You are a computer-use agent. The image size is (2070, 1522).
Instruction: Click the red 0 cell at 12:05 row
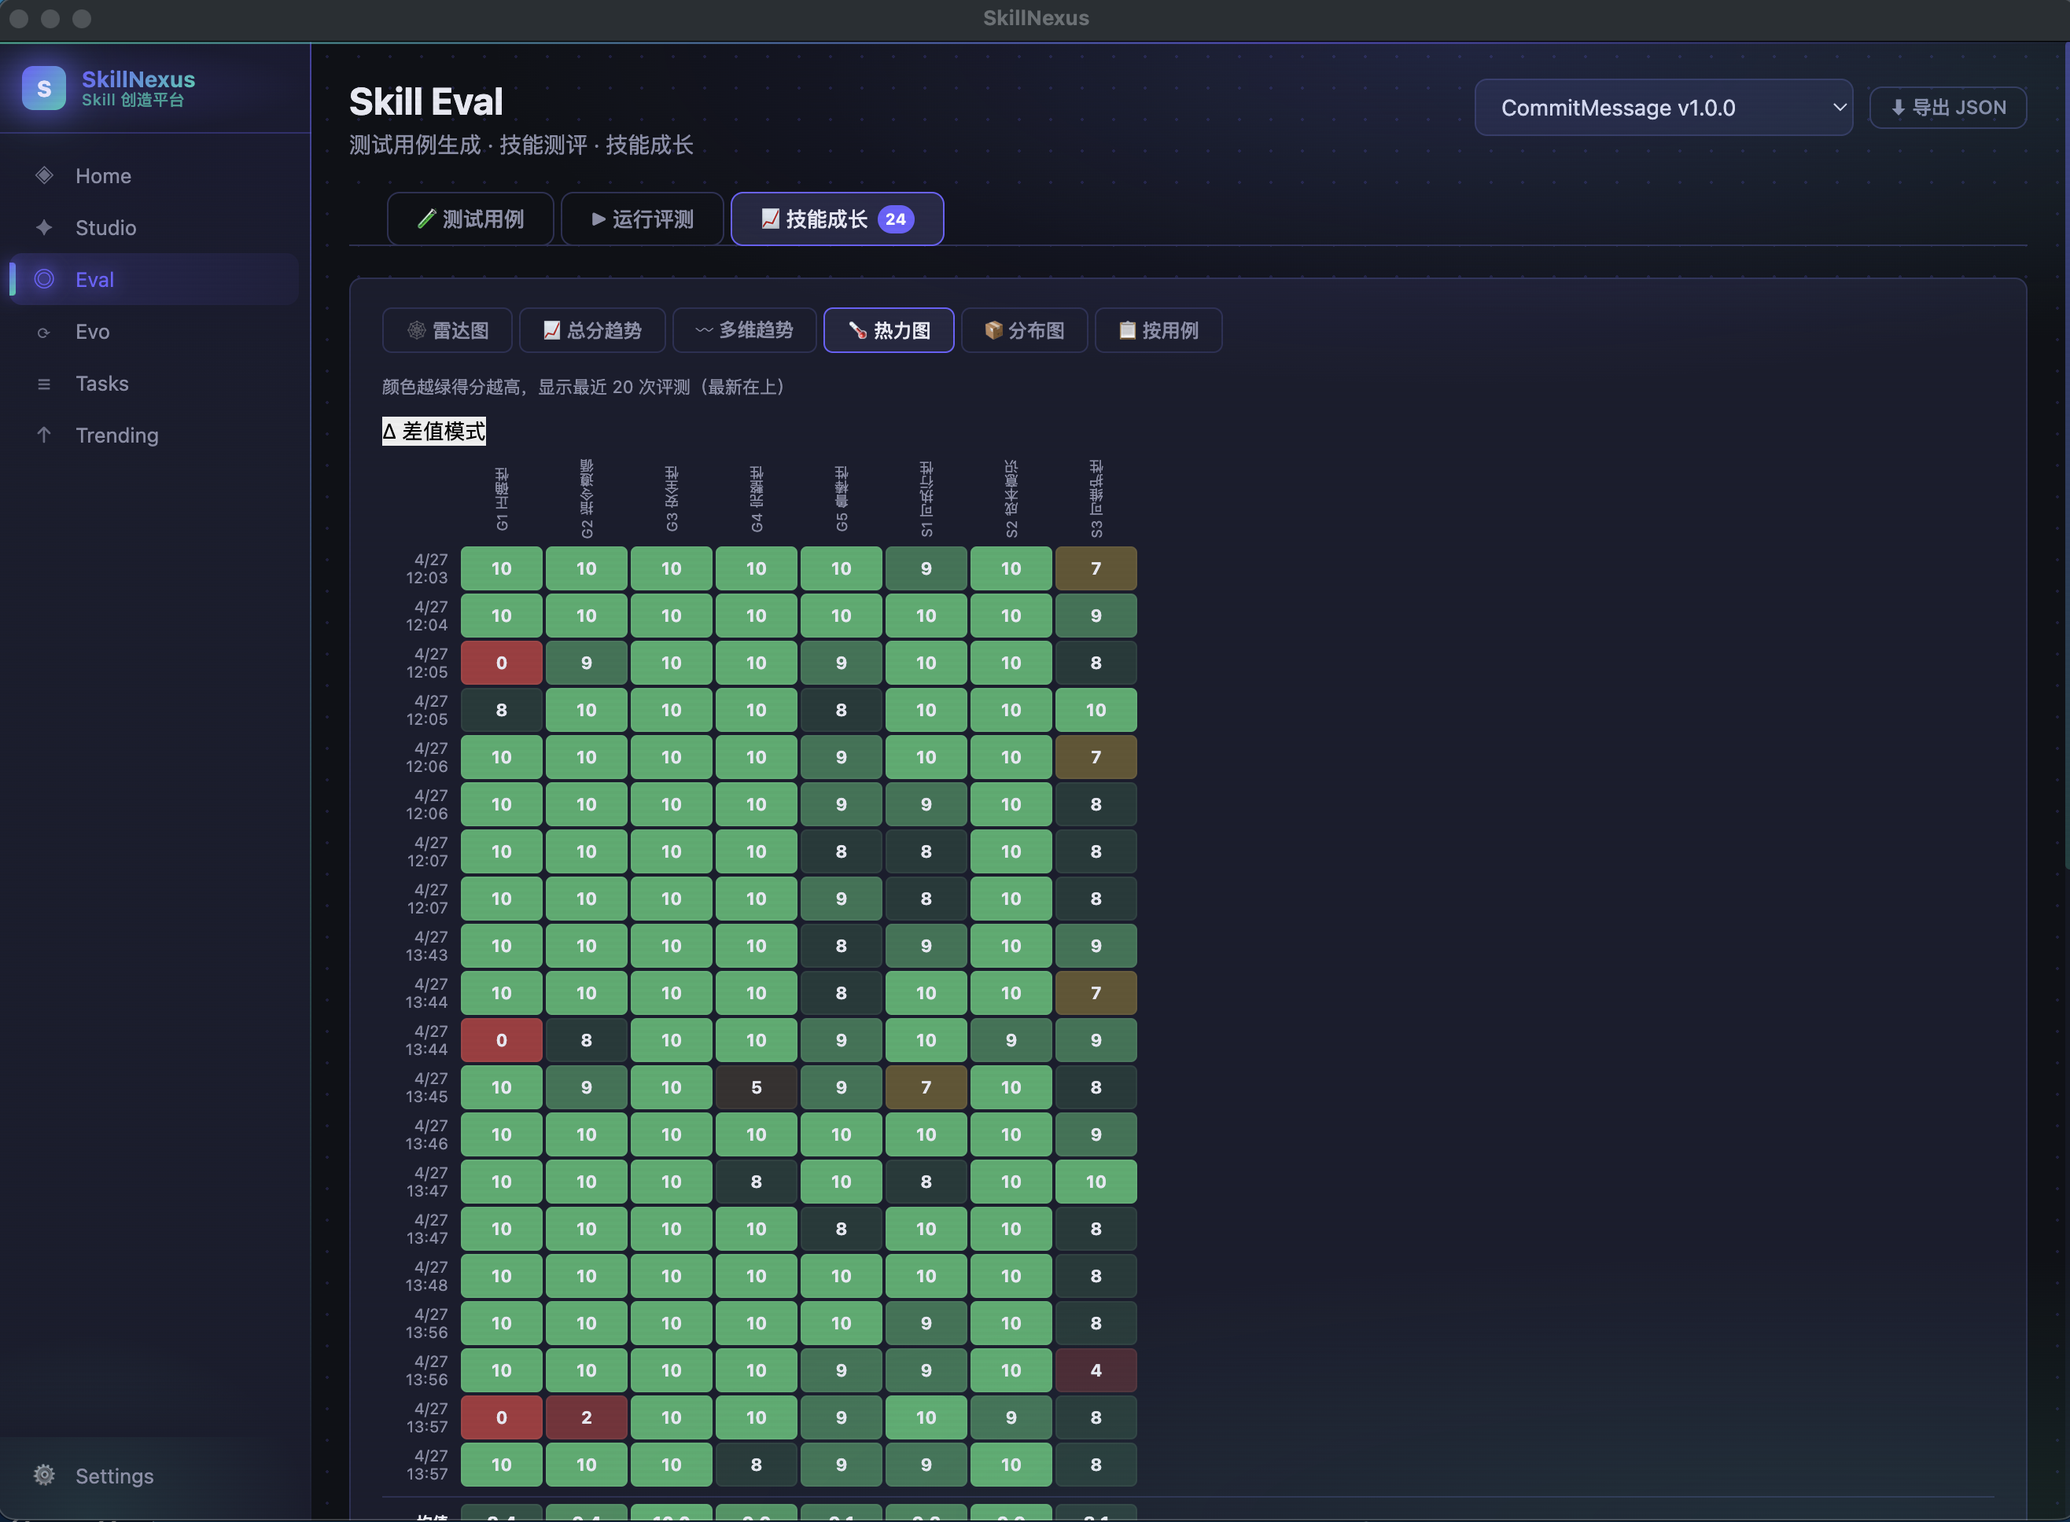click(501, 663)
